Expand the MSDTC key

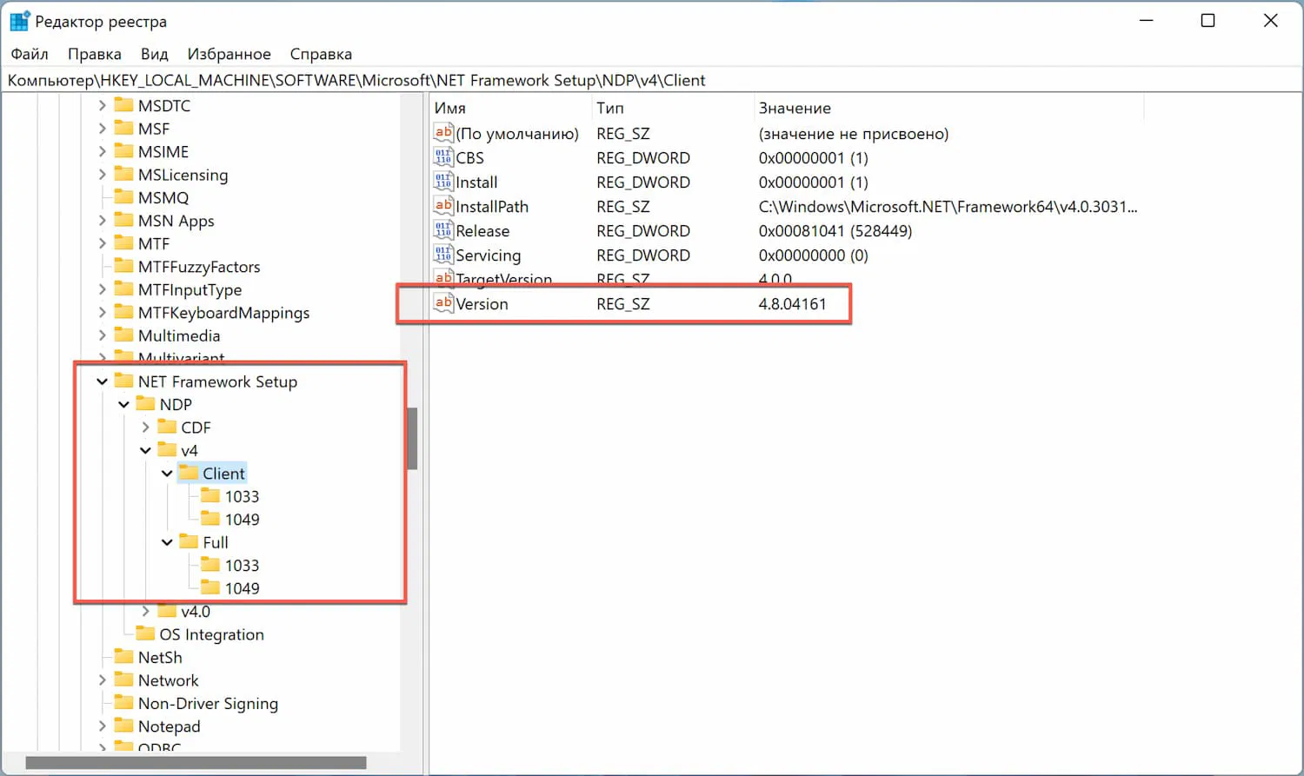(103, 105)
